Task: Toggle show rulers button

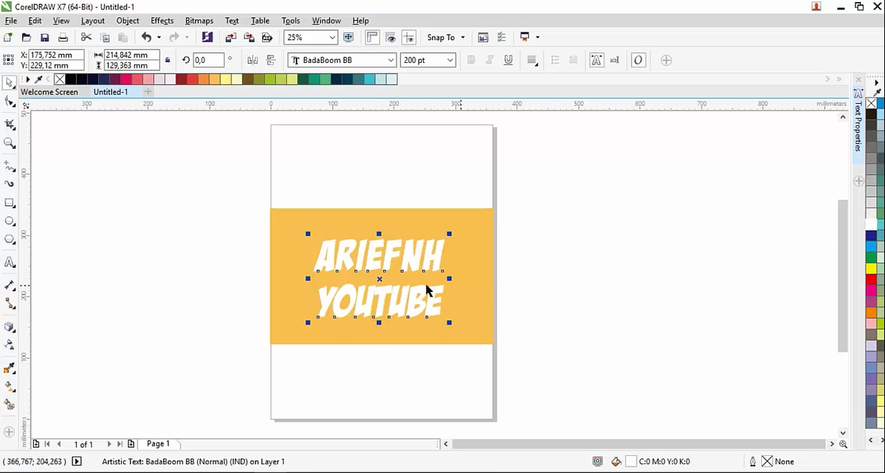Action: tap(372, 37)
